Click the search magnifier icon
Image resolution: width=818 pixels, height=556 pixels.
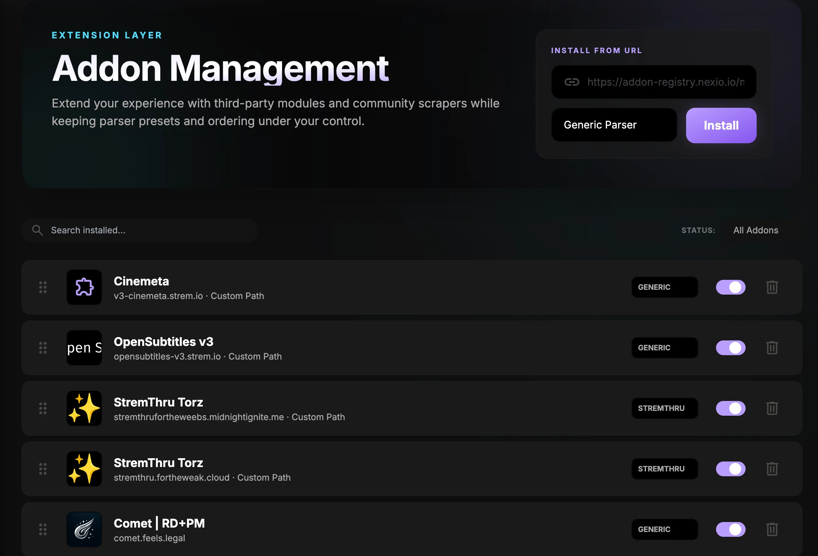click(x=38, y=230)
